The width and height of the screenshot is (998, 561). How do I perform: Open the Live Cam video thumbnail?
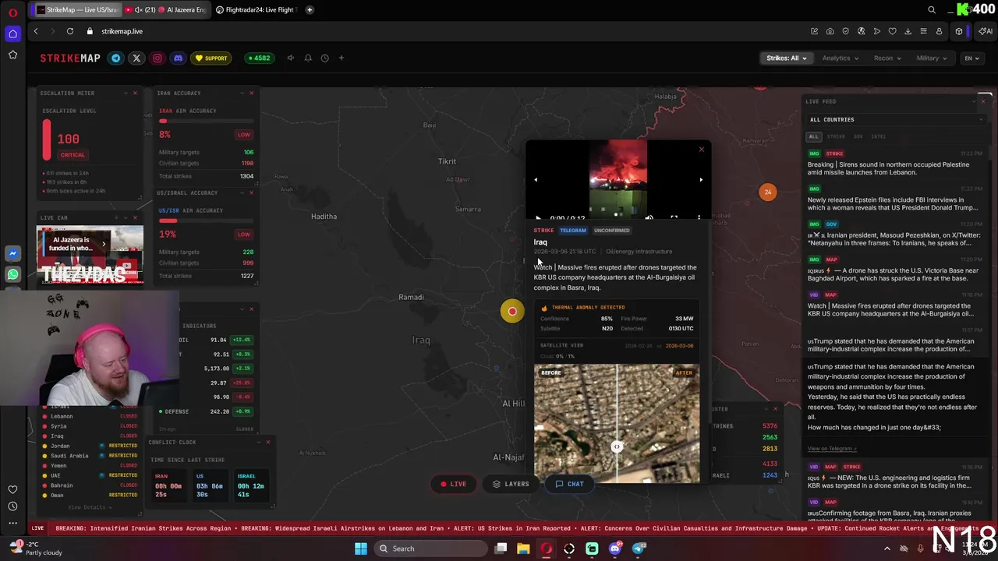(x=90, y=255)
